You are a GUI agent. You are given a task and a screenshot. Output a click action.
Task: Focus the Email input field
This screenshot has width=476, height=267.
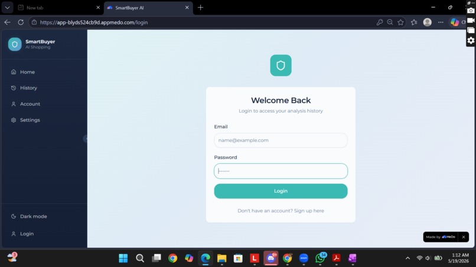[x=281, y=140]
